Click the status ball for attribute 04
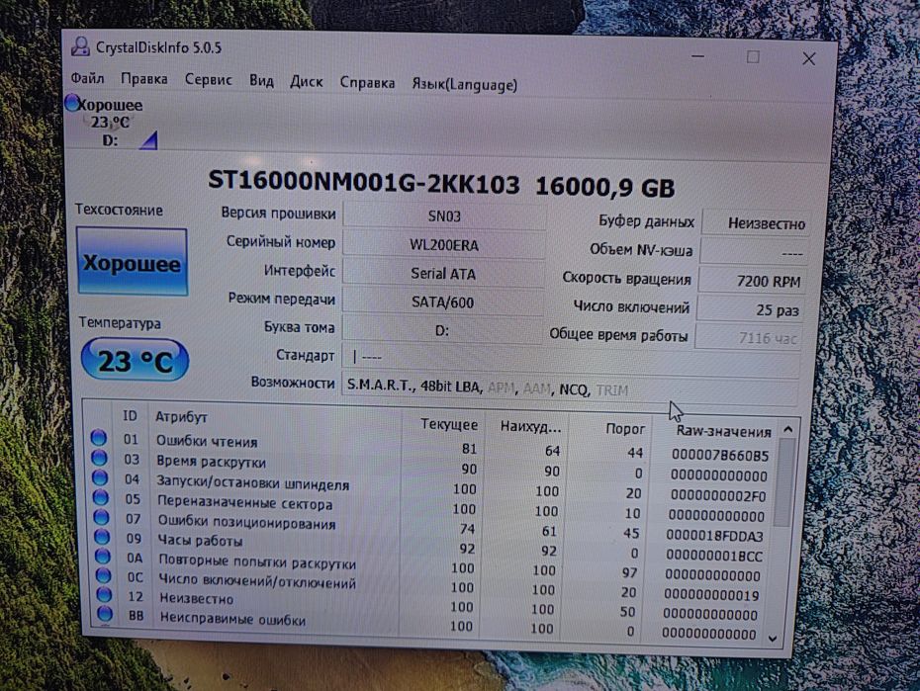 pos(100,477)
